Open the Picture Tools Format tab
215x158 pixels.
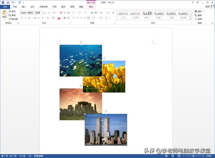[91, 7]
